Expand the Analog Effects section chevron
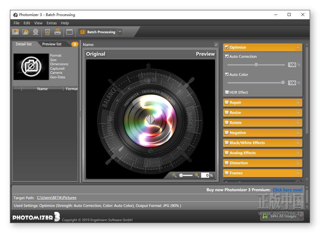The width and height of the screenshot is (320, 233). click(x=298, y=153)
